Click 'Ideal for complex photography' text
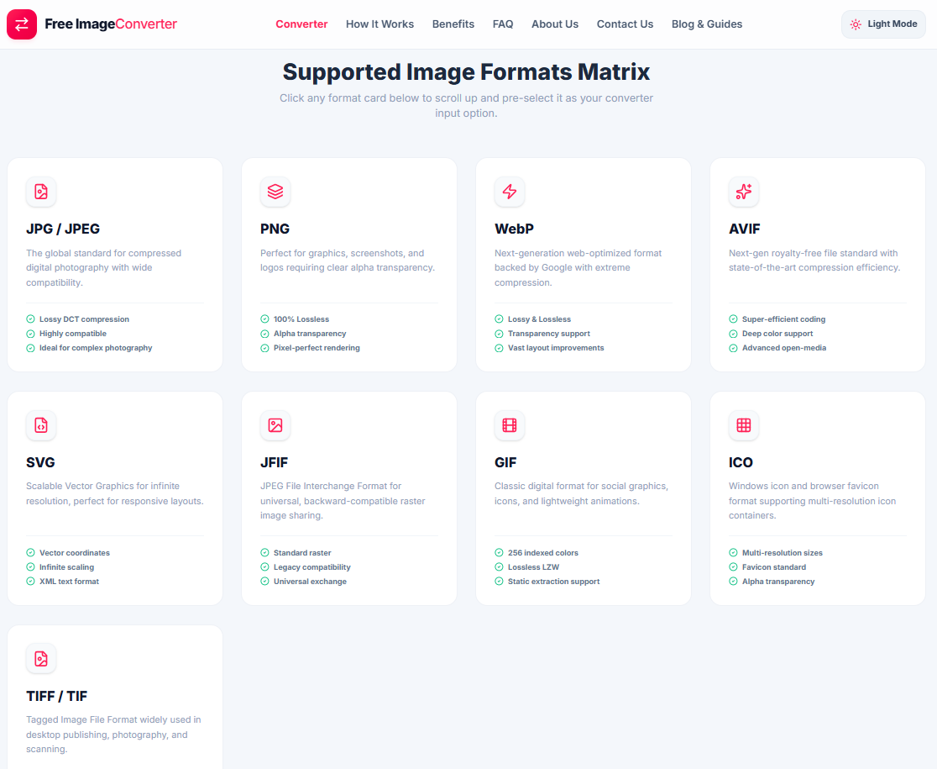The height and width of the screenshot is (769, 937). point(96,348)
